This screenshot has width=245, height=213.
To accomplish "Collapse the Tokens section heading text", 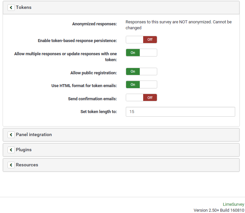I will [24, 7].
